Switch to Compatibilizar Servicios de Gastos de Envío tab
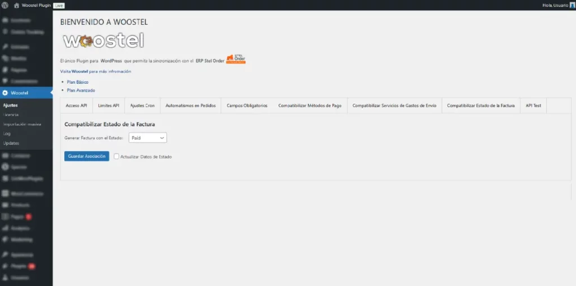576x286 pixels. [394, 106]
